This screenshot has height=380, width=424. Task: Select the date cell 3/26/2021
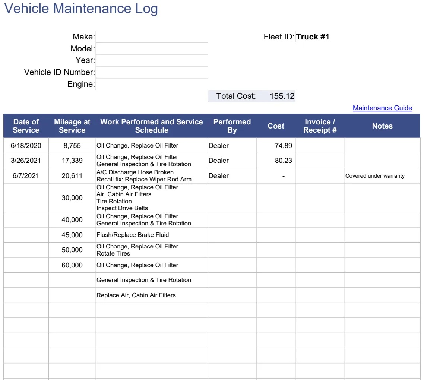[26, 161]
